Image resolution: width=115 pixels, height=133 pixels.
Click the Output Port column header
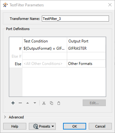tap(86, 41)
